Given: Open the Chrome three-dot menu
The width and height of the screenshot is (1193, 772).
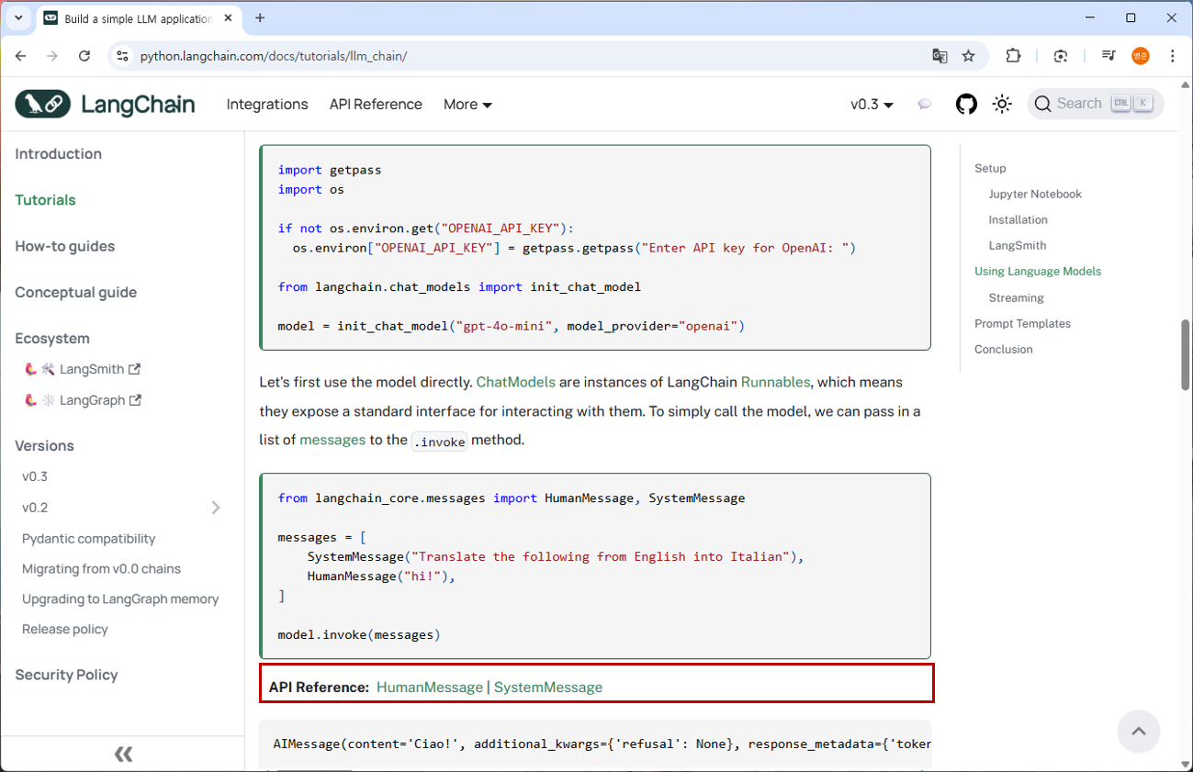Looking at the screenshot, I should click(x=1173, y=56).
